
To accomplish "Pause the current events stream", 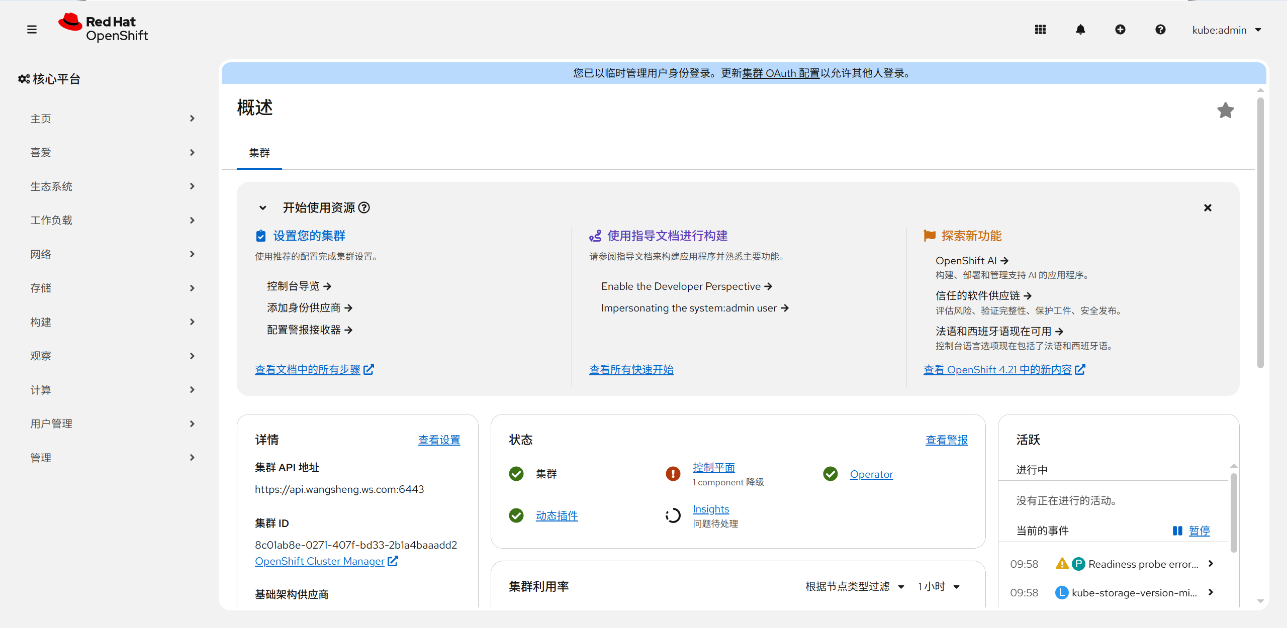I will click(1191, 531).
